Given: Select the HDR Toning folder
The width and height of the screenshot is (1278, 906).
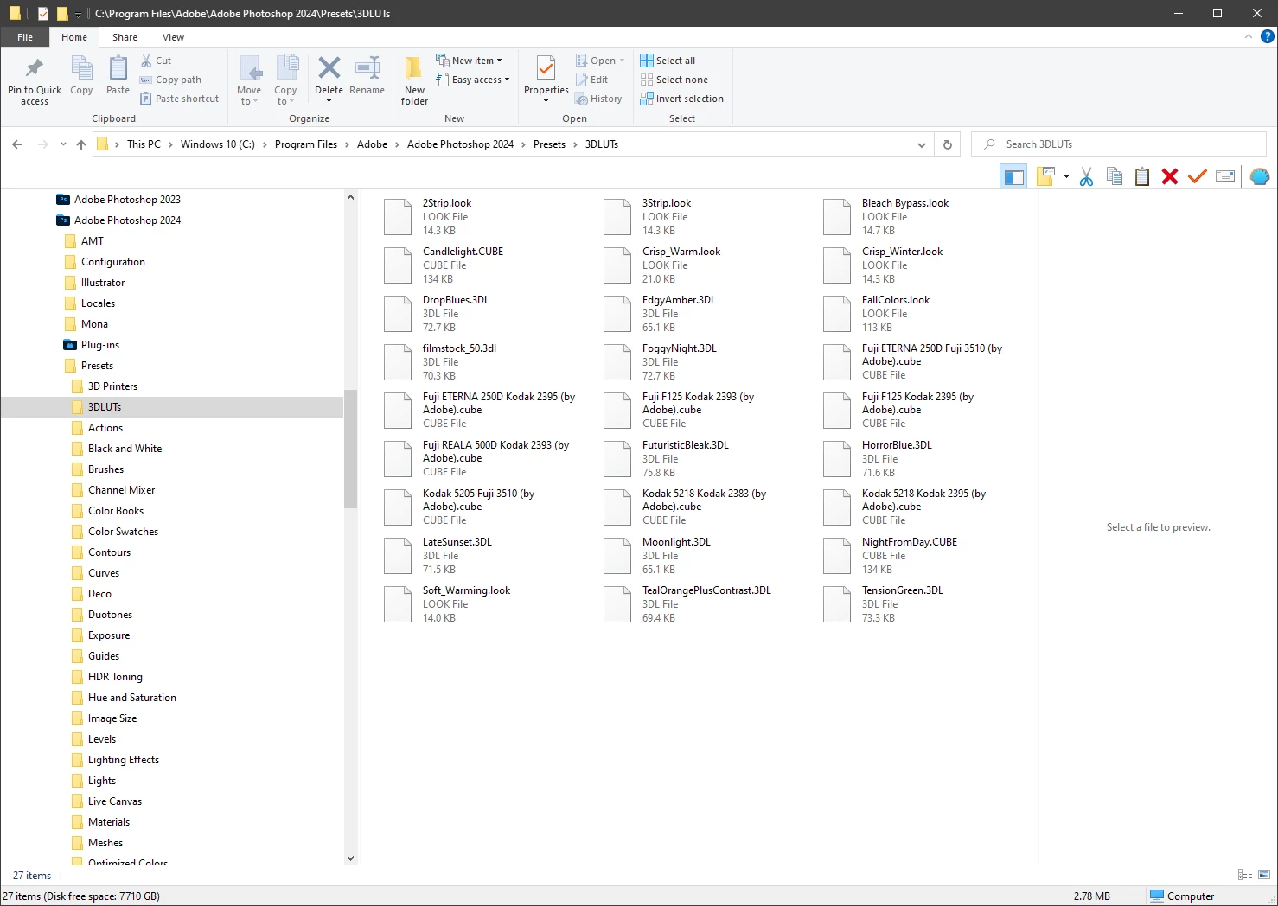Looking at the screenshot, I should [115, 677].
